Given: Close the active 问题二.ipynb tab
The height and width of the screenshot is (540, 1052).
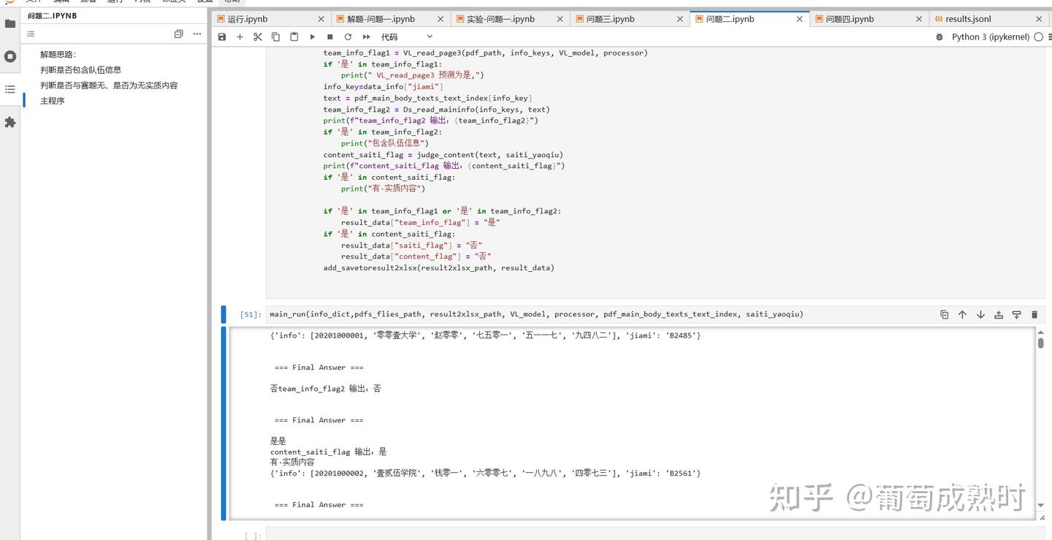Looking at the screenshot, I should [x=800, y=19].
